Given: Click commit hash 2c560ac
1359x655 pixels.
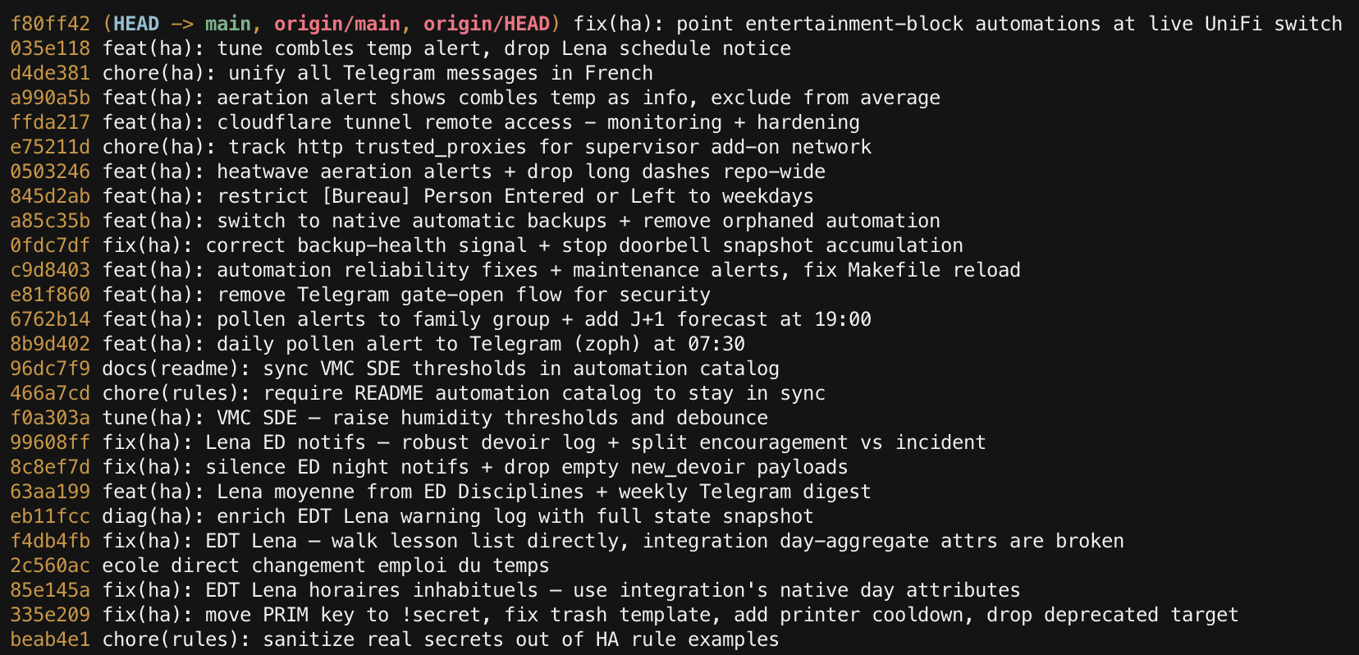Looking at the screenshot, I should (50, 566).
